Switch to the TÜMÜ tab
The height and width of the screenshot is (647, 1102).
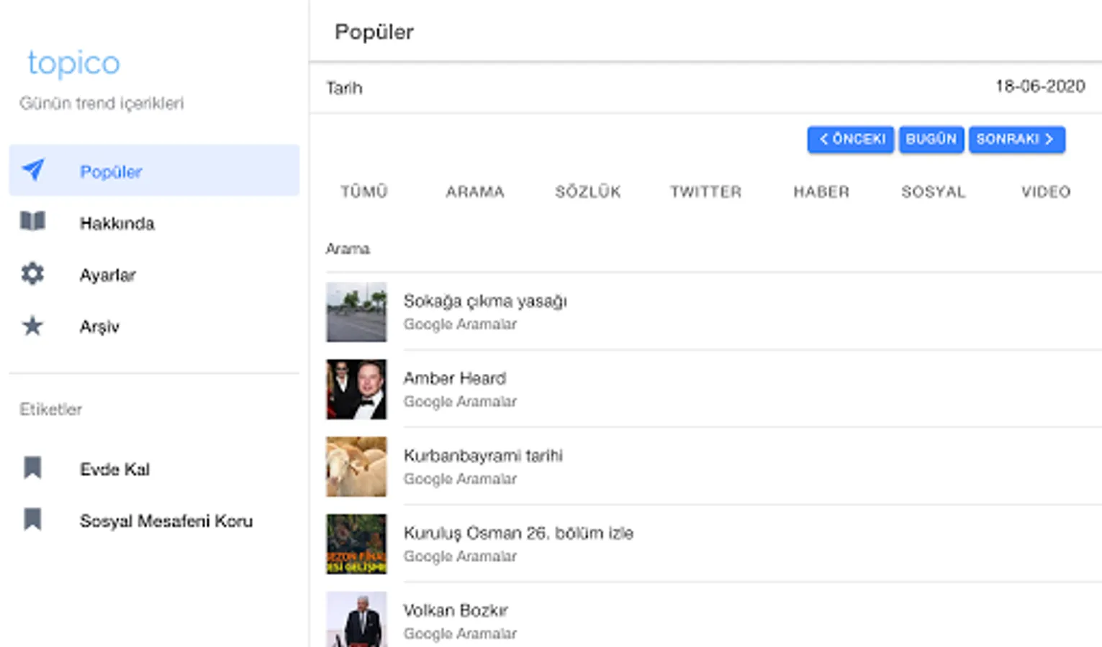coord(364,192)
